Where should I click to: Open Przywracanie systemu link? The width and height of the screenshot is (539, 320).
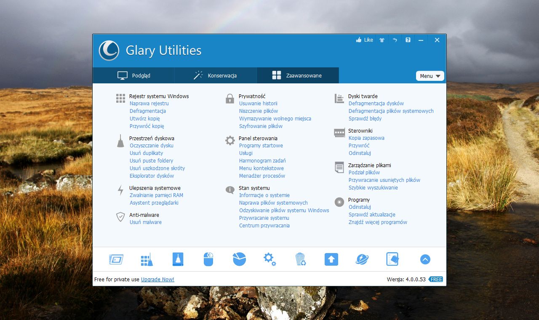(264, 218)
